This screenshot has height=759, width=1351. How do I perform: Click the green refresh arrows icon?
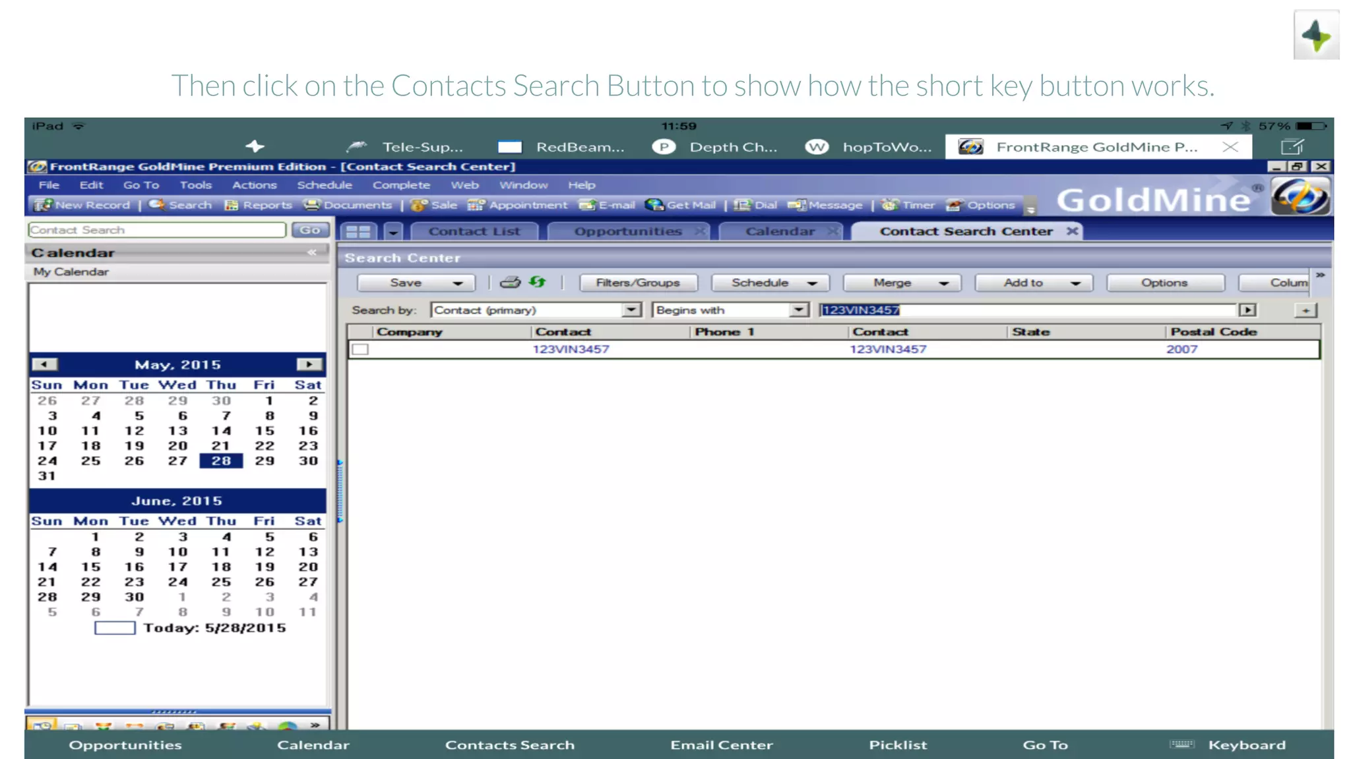(x=538, y=282)
